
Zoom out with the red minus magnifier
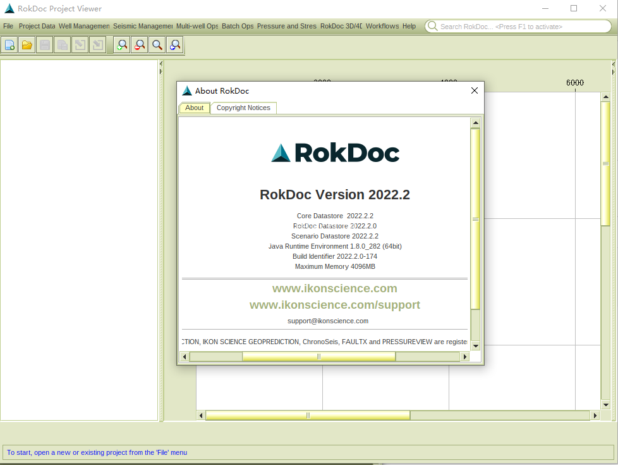(x=140, y=45)
